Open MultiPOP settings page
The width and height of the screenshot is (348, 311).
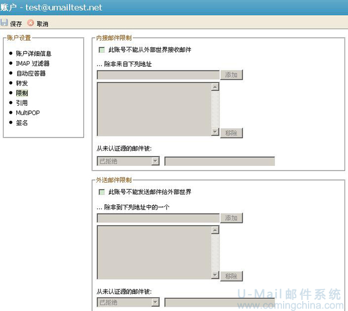click(x=28, y=113)
